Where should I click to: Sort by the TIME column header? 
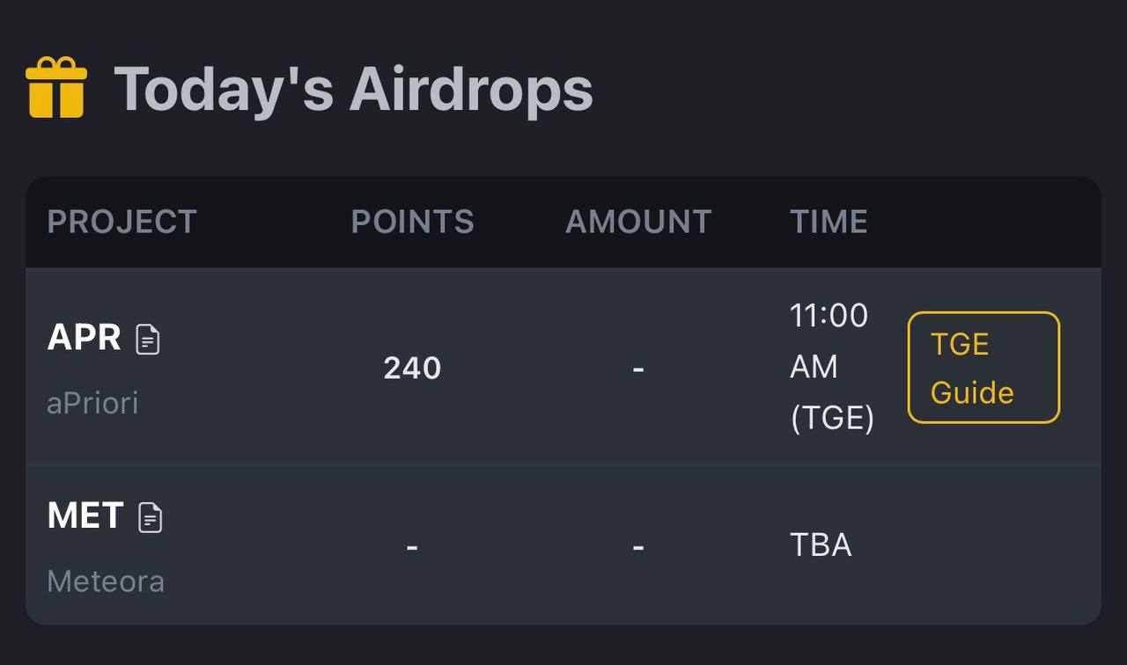pos(829,222)
